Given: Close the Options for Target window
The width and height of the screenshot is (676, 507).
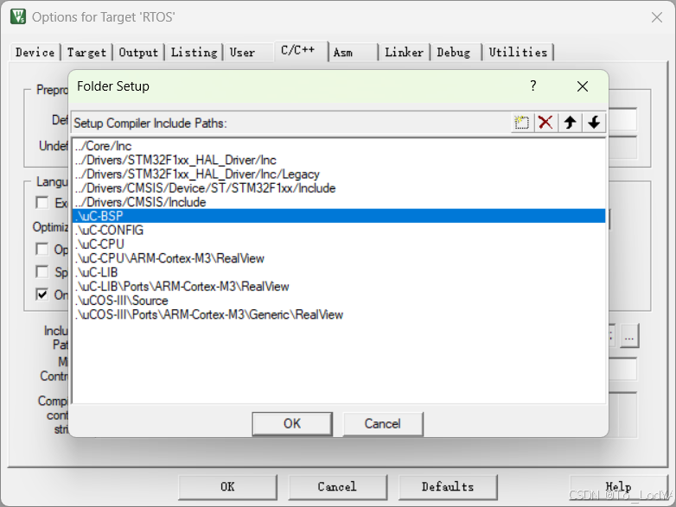Looking at the screenshot, I should click(x=657, y=17).
